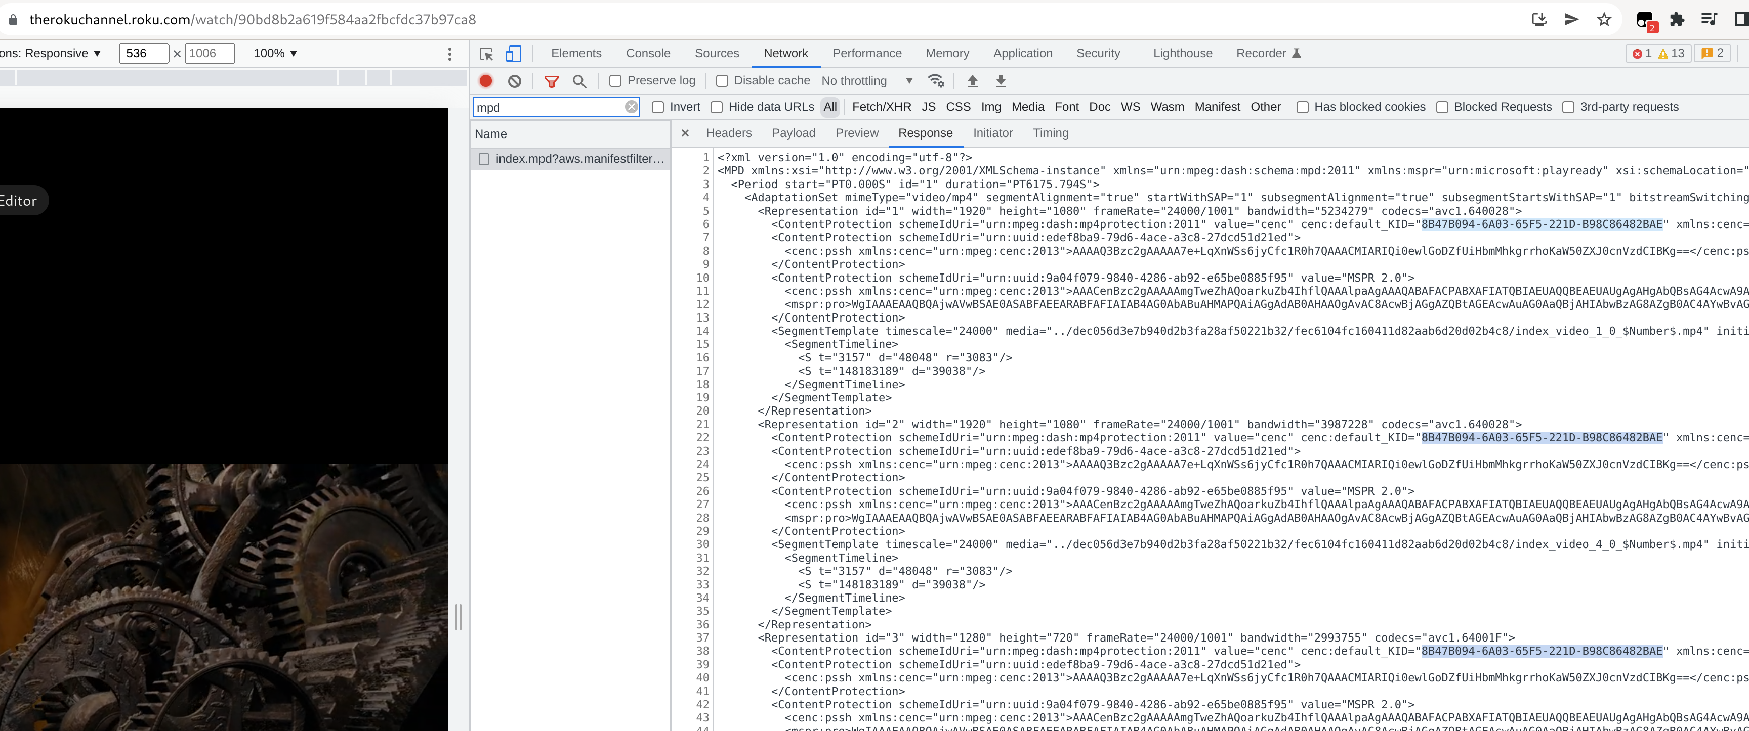Click the import HAR upload arrow
The image size is (1749, 731).
tap(972, 81)
